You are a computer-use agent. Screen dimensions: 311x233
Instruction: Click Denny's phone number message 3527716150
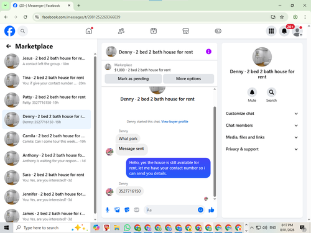click(129, 191)
